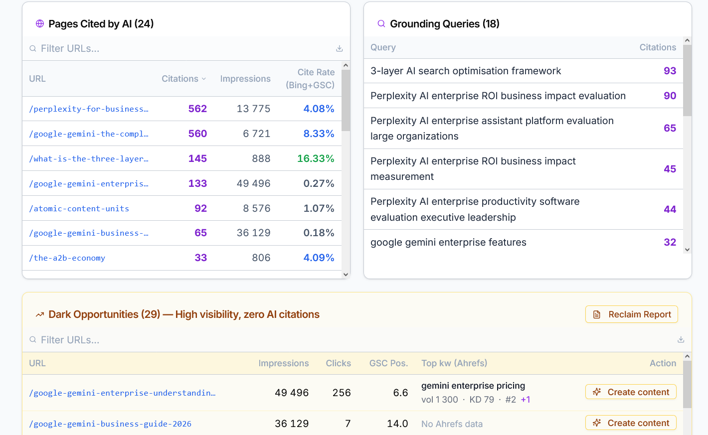
Task: Click the search icon in Dark Opportunities filter
Action: click(33, 340)
